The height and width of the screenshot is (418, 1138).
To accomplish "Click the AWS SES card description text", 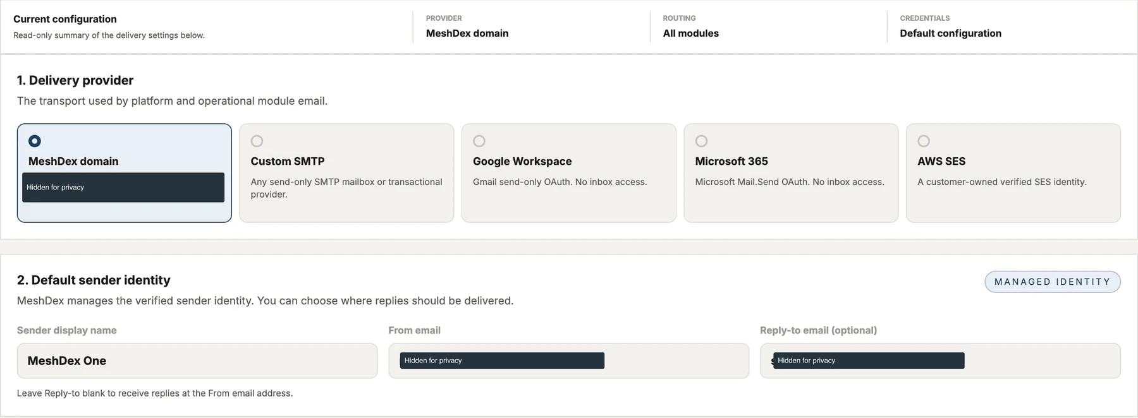I will coord(1002,182).
